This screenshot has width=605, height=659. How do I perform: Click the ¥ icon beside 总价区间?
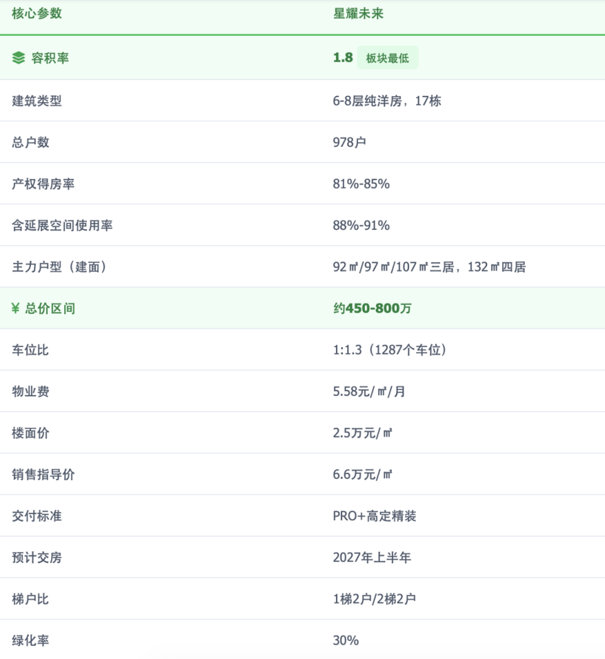pos(16,309)
